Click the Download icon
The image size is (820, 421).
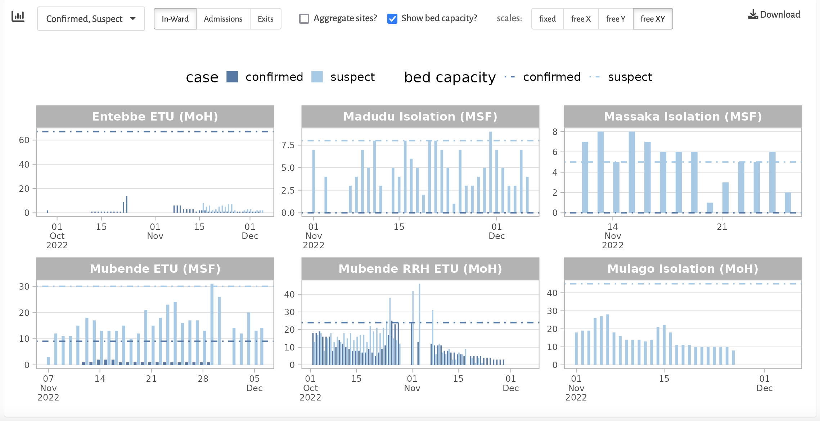coord(753,14)
